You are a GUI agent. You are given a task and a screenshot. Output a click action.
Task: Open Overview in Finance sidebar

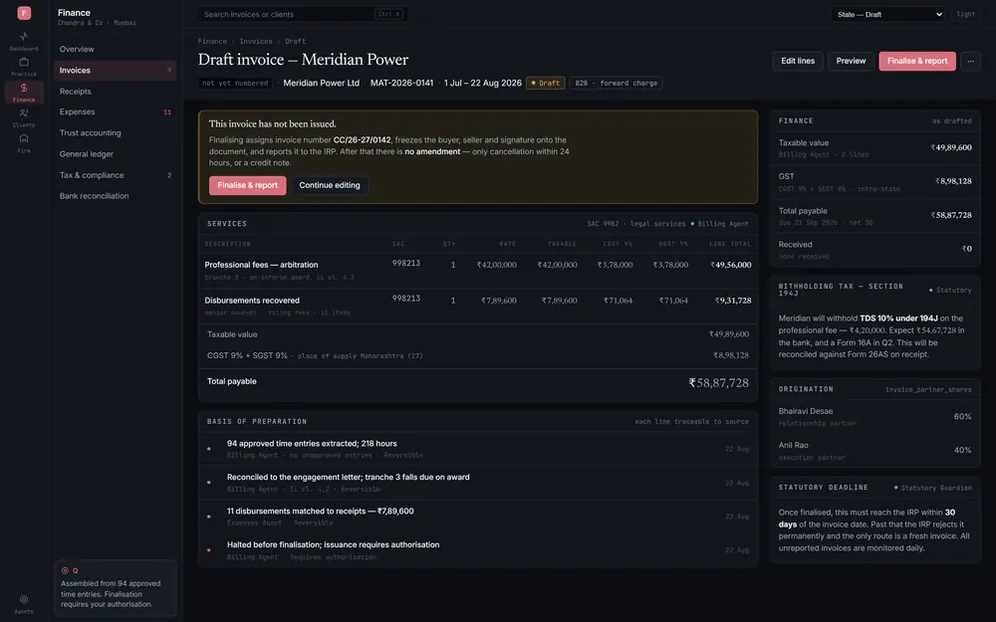coord(115,49)
